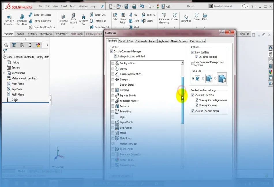Click the toolbars list vertical scrollbar
This screenshot has width=274, height=187.
click(182, 100)
